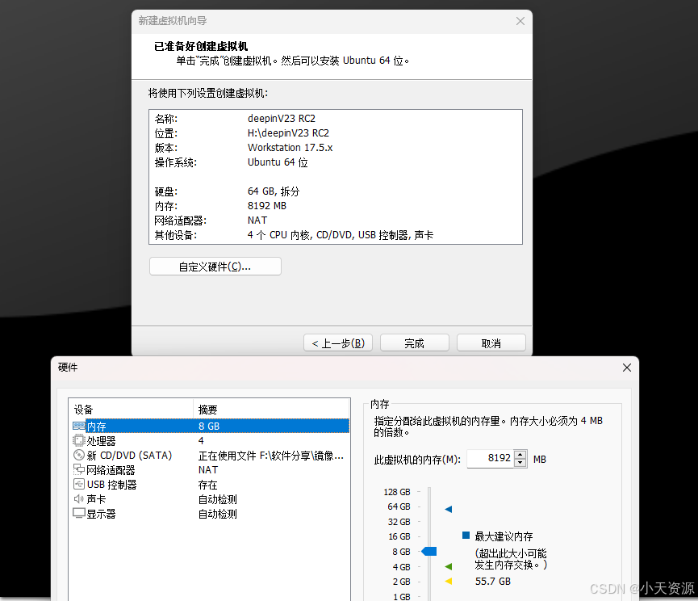This screenshot has width=698, height=601.
Task: Select the 网络适配器 device row
Action: click(x=211, y=470)
